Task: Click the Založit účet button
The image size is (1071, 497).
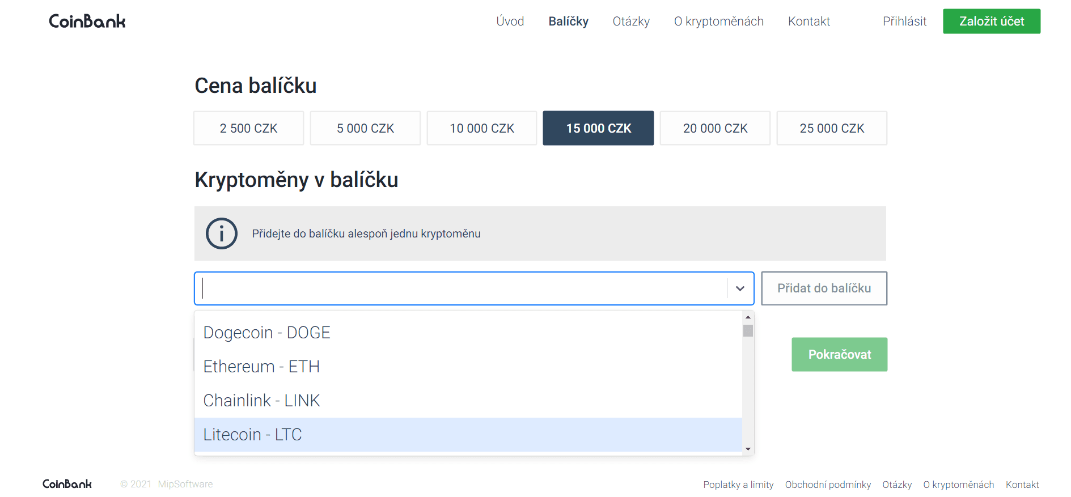Action: click(991, 22)
